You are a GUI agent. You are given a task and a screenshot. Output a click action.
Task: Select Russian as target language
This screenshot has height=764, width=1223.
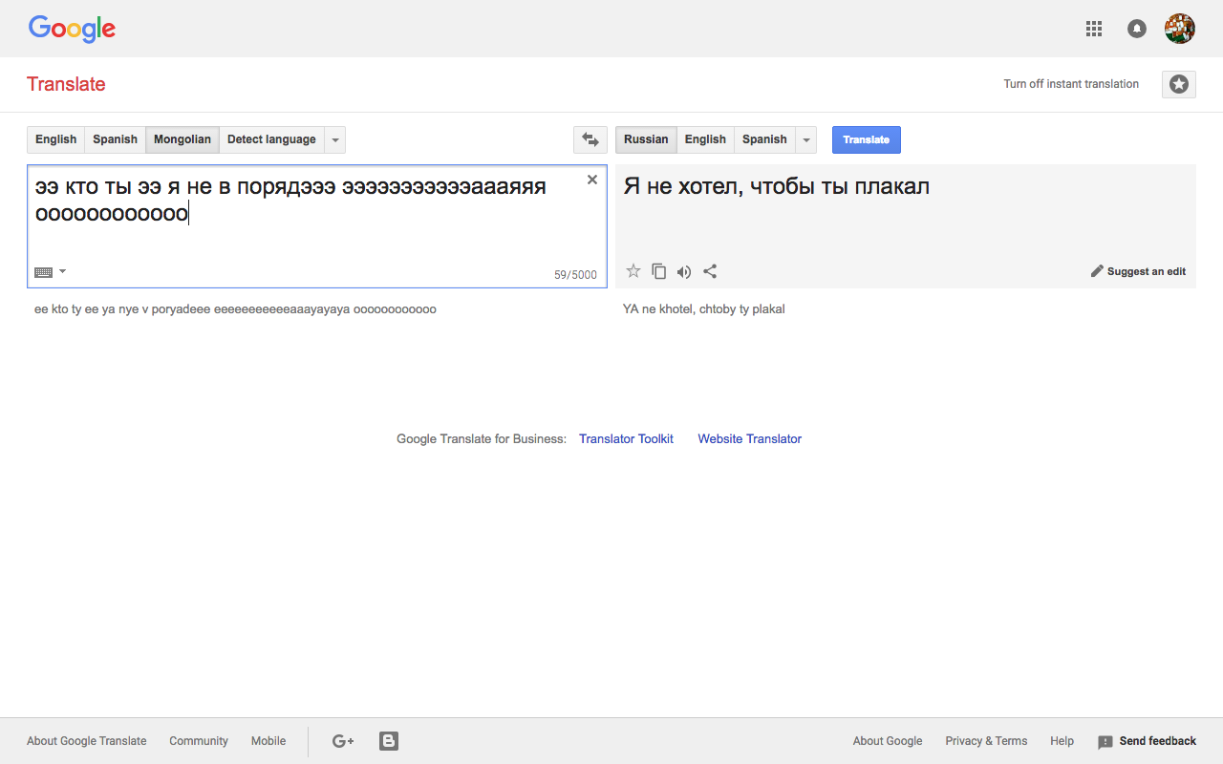[x=646, y=139]
